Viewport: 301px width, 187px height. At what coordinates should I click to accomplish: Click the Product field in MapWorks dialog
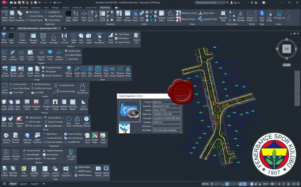click(167, 102)
